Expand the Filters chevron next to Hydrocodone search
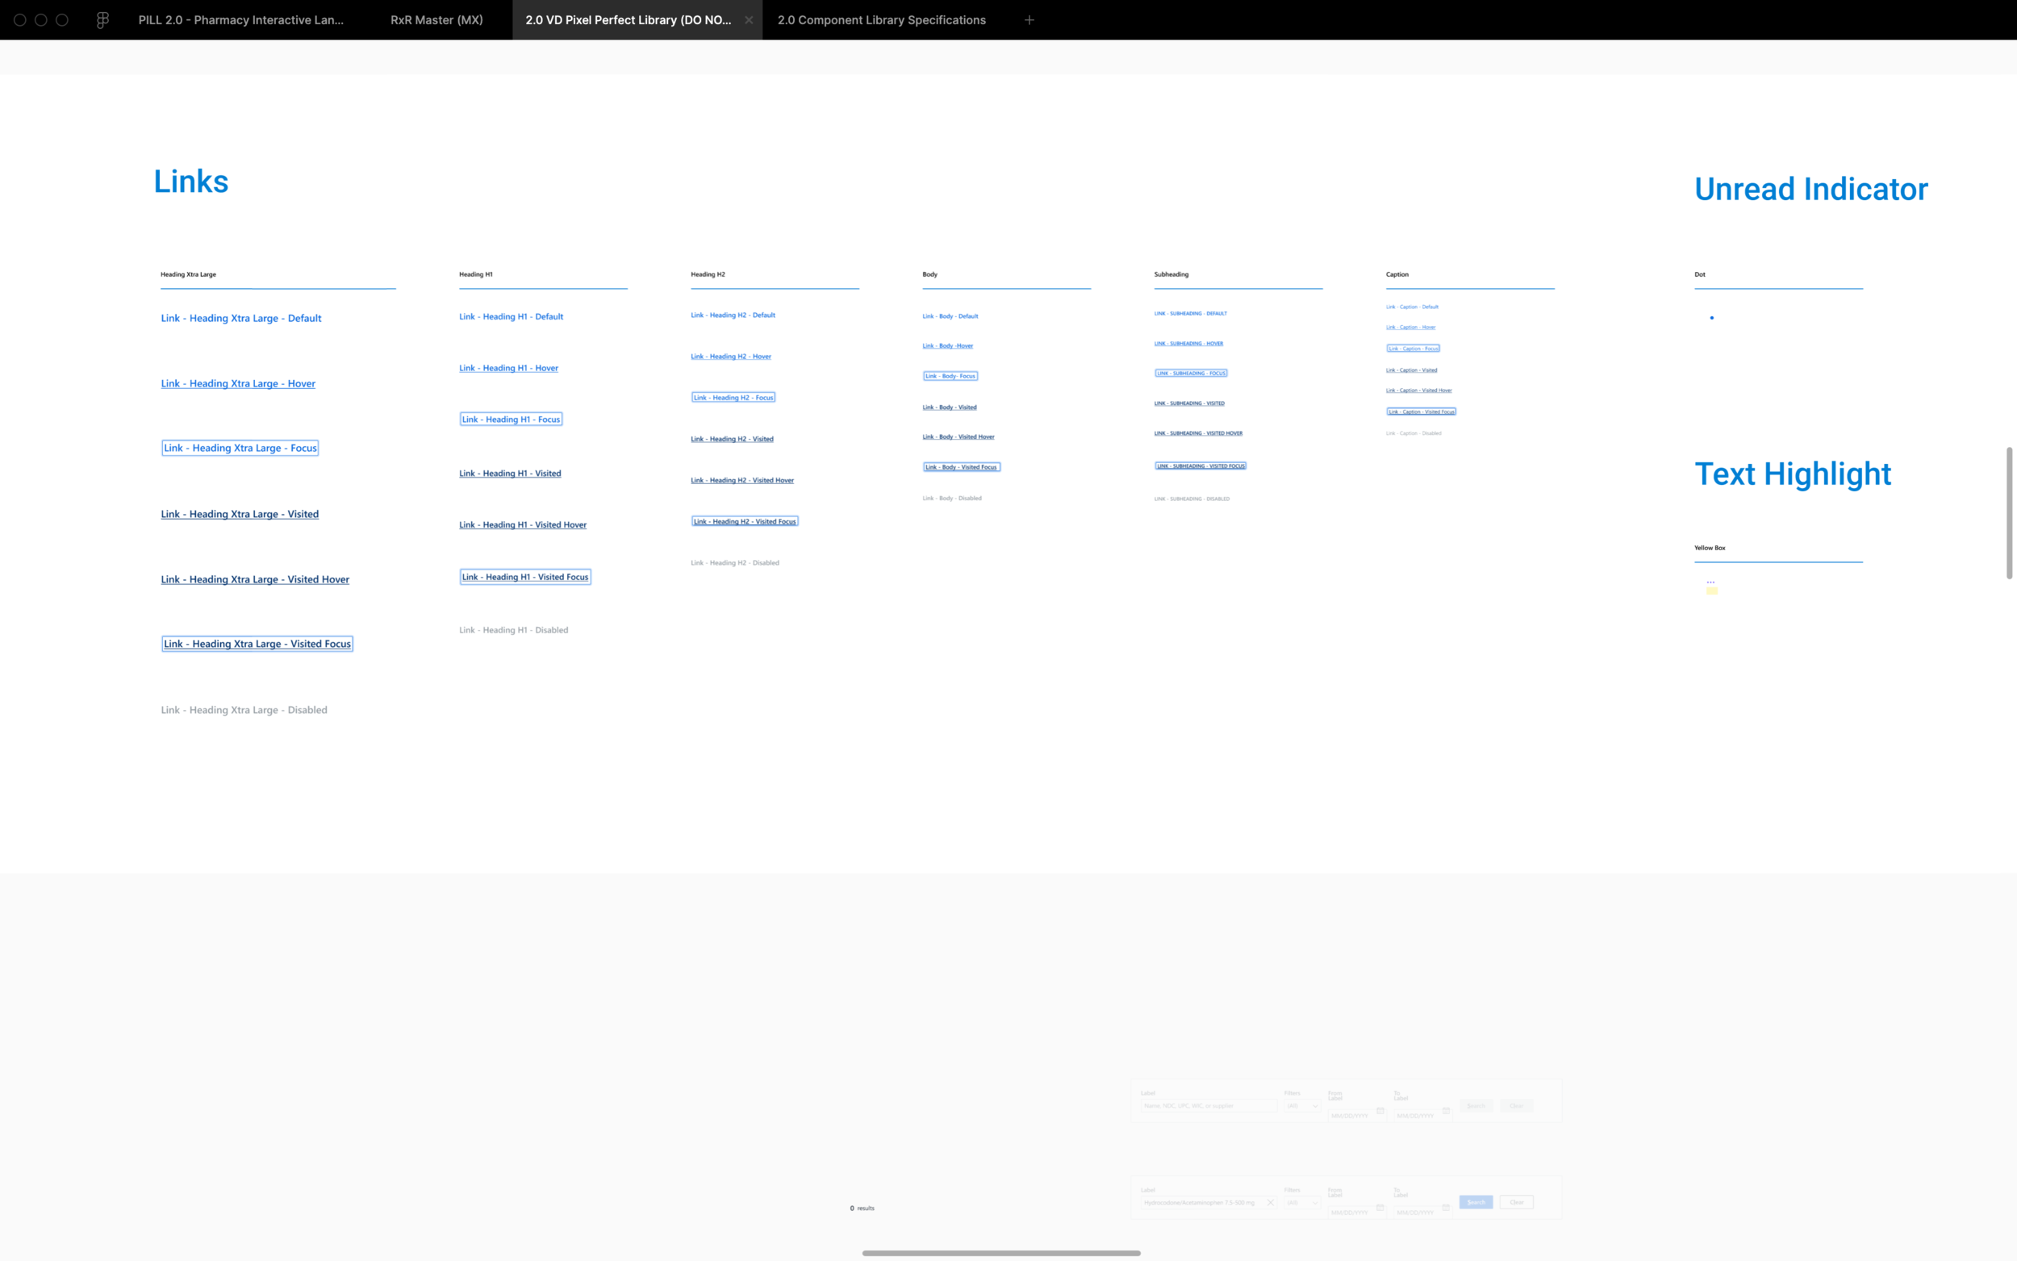This screenshot has width=2017, height=1261. click(x=1315, y=1204)
